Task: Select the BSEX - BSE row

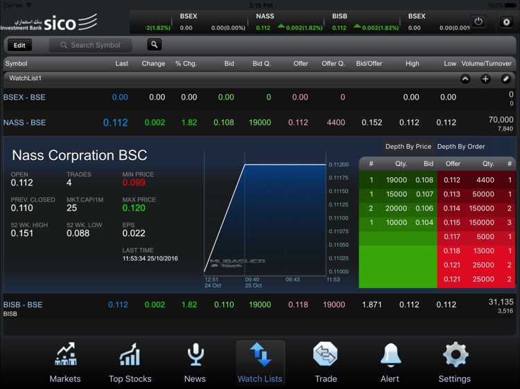Action: pyautogui.click(x=259, y=98)
